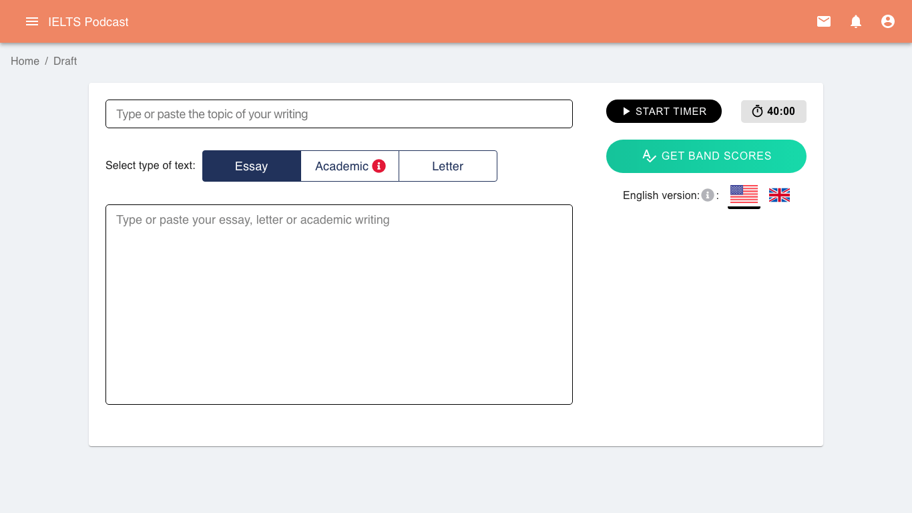Screen dimensions: 912x513
Task: Click the stopwatch icon on the 40:00 timer
Action: 758,111
